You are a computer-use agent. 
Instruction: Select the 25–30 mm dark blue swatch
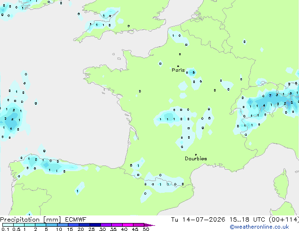[x=95, y=225]
